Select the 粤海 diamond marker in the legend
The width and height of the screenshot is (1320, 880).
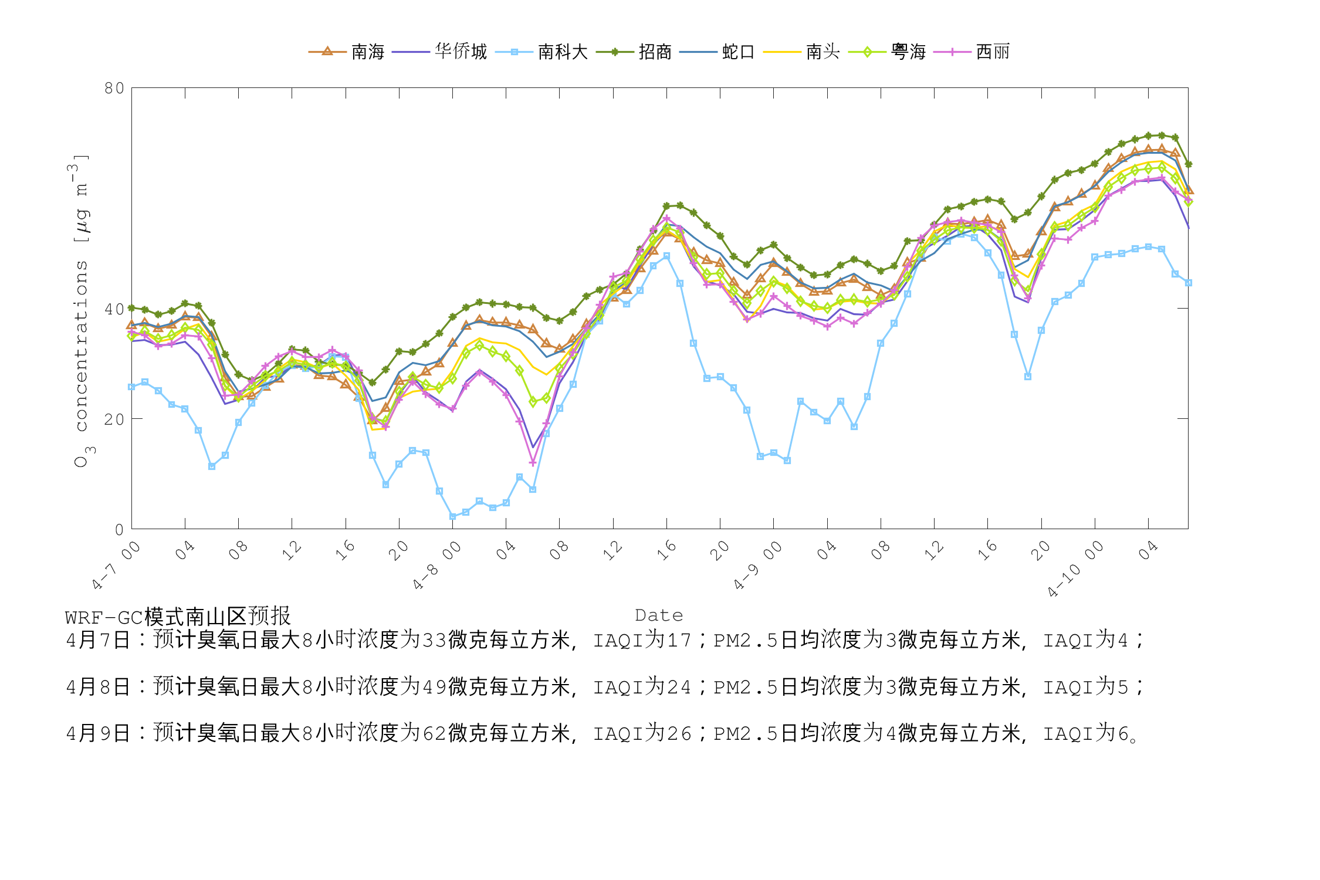(868, 52)
